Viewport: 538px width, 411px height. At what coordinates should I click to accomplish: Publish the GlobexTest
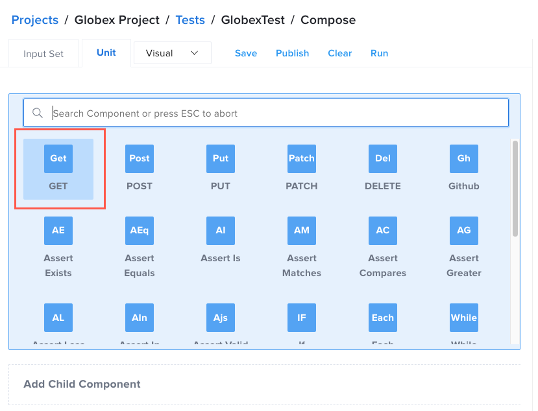pyautogui.click(x=292, y=53)
